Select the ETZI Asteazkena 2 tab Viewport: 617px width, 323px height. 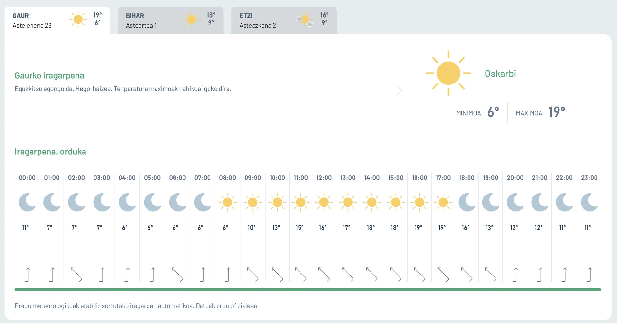click(284, 20)
